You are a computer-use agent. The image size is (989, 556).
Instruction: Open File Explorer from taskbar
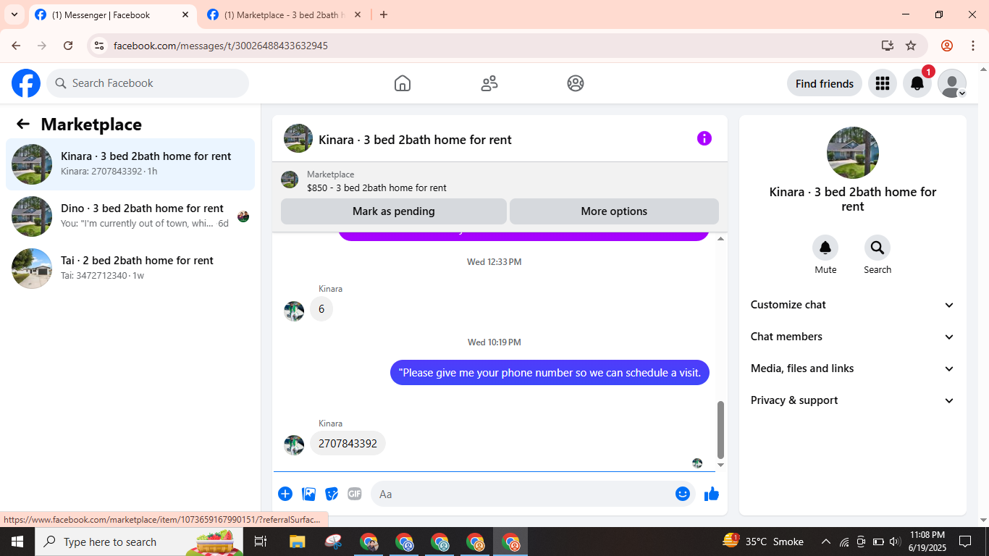pyautogui.click(x=298, y=542)
